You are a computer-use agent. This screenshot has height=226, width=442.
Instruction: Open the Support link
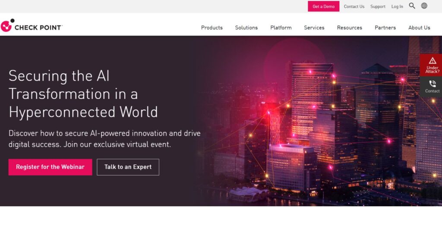[x=378, y=6]
